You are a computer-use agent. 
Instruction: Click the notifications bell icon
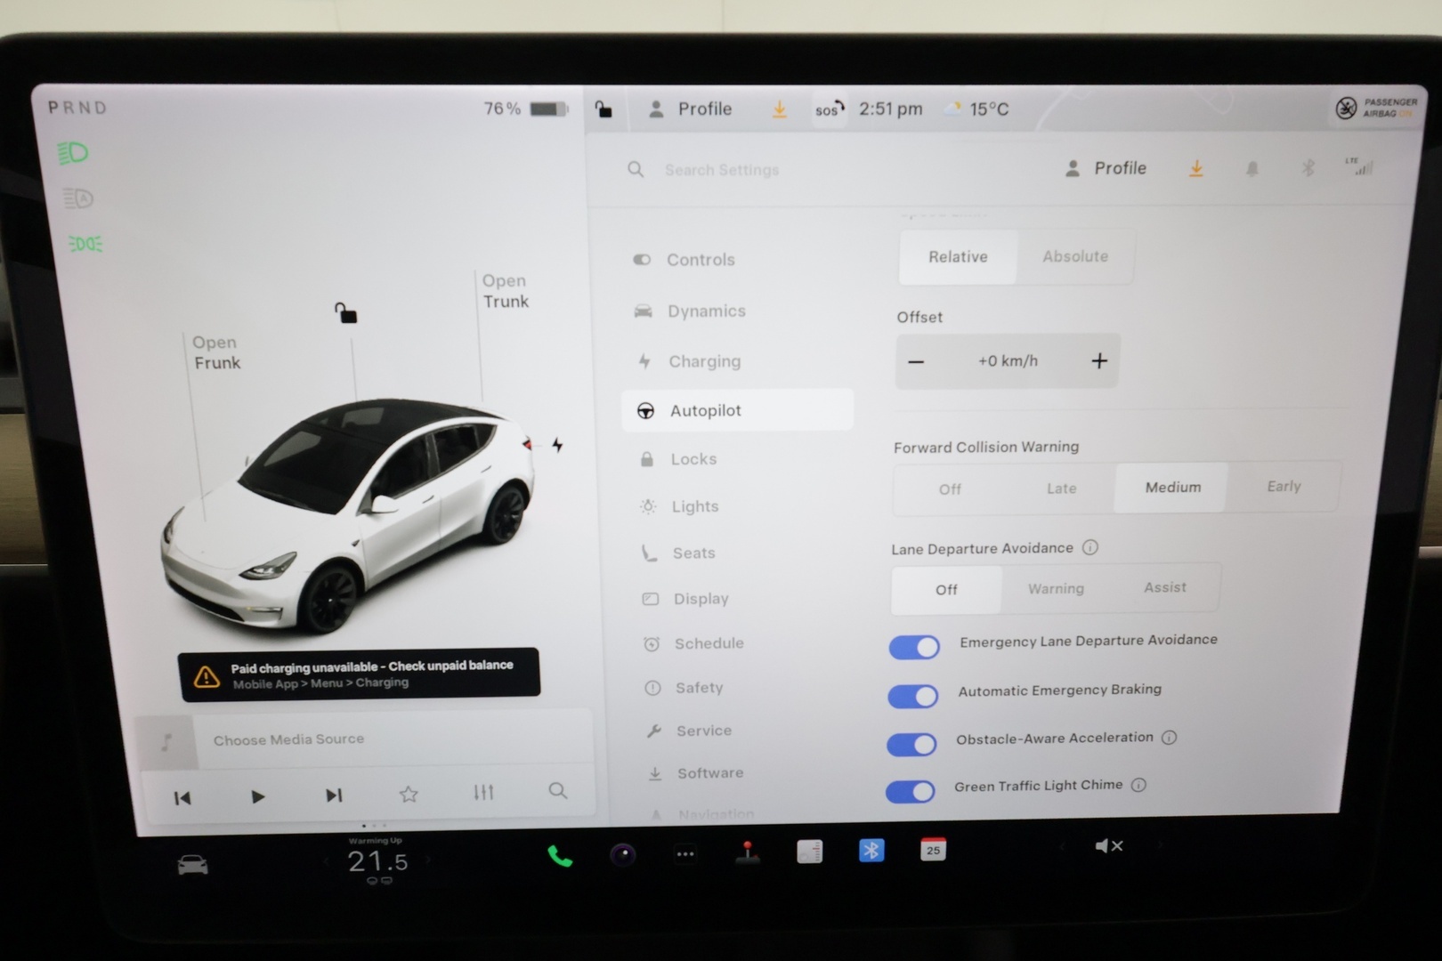[x=1252, y=168]
